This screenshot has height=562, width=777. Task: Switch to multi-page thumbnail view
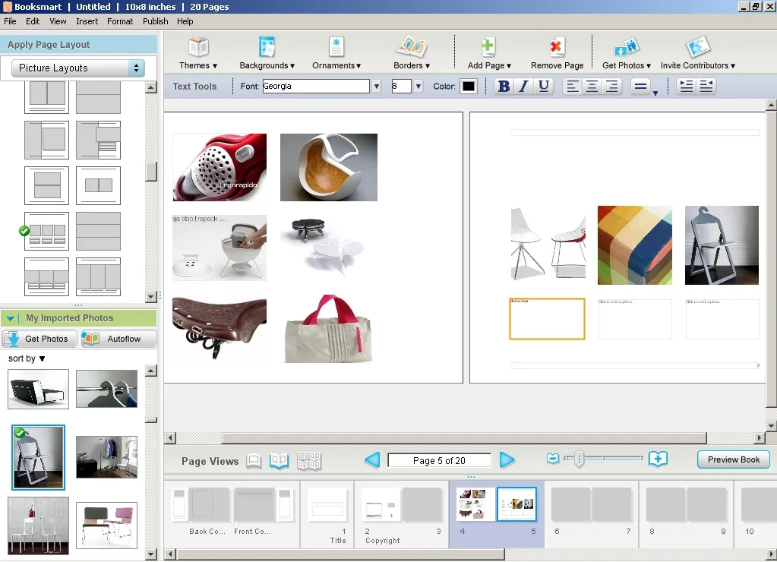click(308, 461)
